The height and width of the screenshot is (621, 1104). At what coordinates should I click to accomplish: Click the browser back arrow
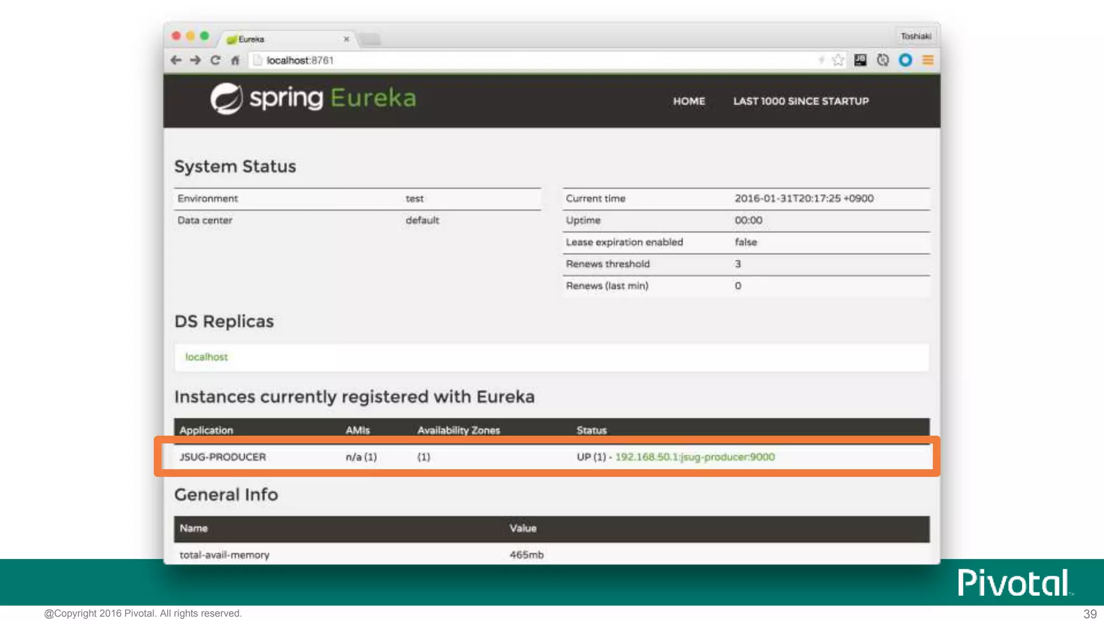[x=176, y=60]
